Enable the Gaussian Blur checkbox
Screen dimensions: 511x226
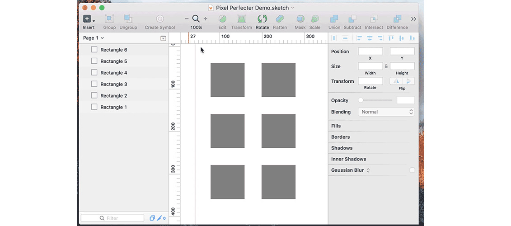412,170
